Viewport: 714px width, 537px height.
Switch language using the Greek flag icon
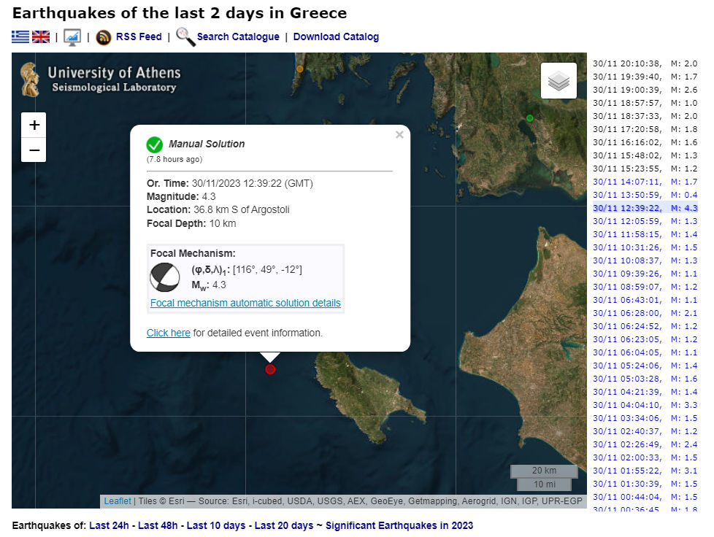[20, 37]
